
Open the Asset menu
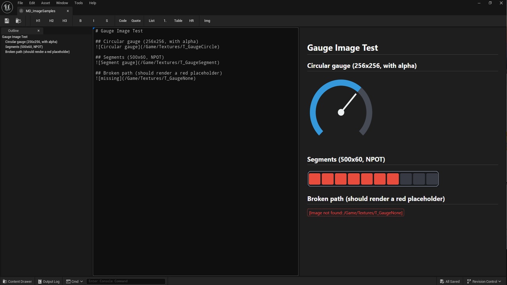(x=46, y=3)
